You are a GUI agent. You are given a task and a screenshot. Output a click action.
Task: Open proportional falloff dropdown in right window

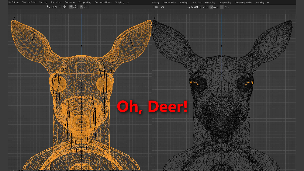point(227,7)
